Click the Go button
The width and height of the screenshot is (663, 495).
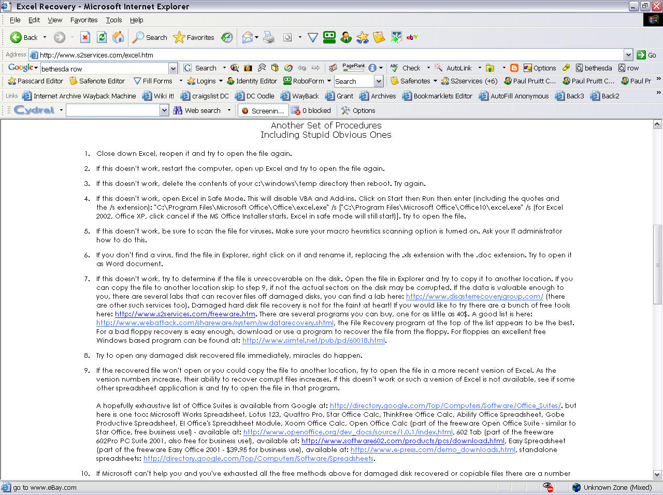[x=647, y=55]
